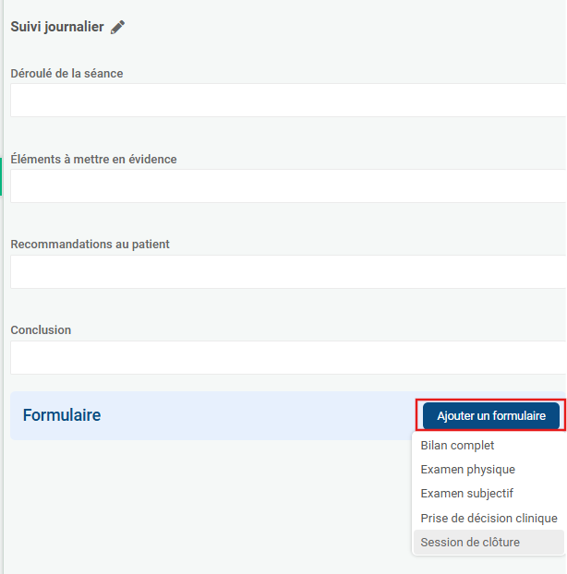Focus the Éléments à mettre en évidence field

286,186
